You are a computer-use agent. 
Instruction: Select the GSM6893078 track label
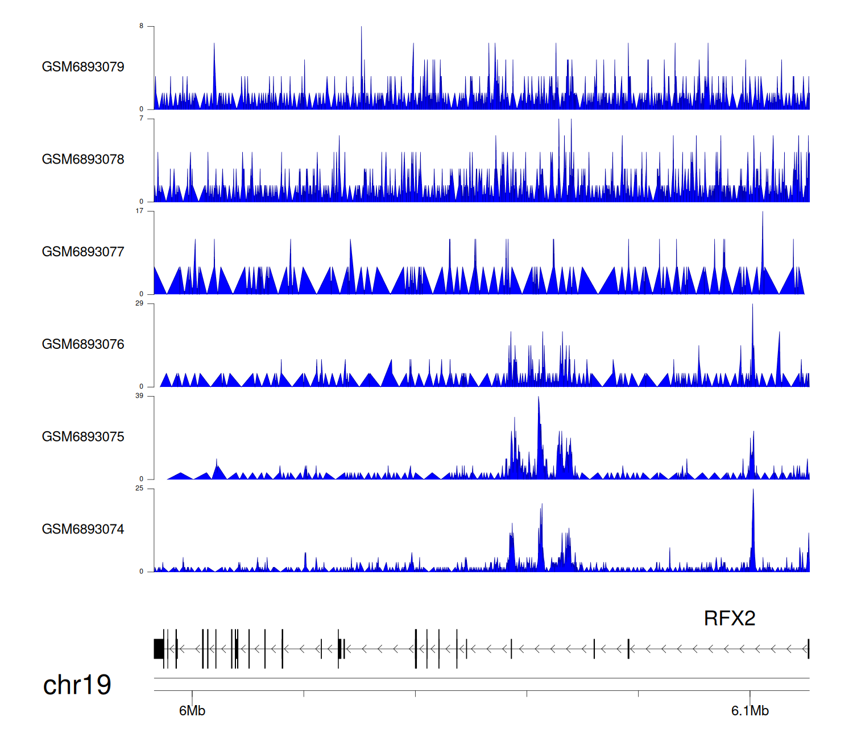pyautogui.click(x=83, y=160)
